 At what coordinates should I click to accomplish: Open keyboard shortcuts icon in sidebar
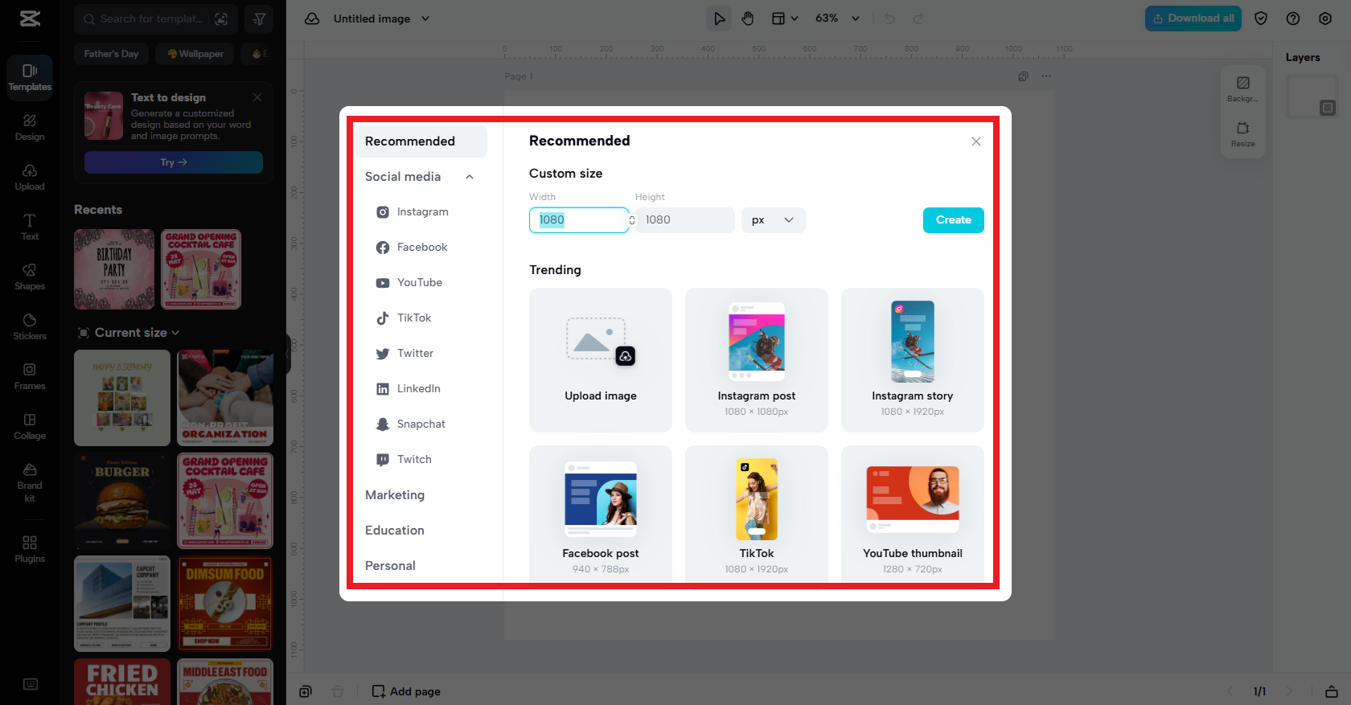[x=31, y=684]
